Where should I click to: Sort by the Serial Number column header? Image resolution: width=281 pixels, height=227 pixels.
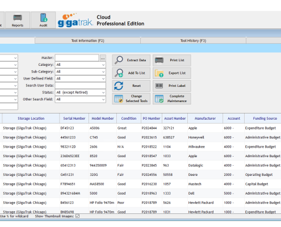tap(74, 119)
